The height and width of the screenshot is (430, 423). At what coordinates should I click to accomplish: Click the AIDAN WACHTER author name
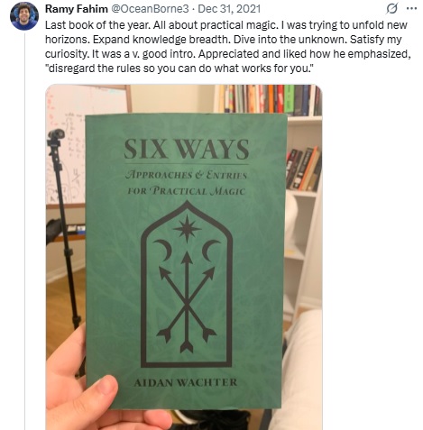(186, 383)
